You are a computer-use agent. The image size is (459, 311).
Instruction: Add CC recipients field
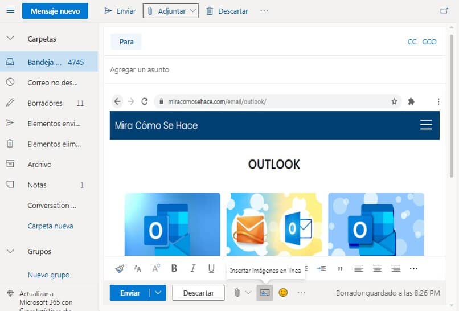coord(412,42)
